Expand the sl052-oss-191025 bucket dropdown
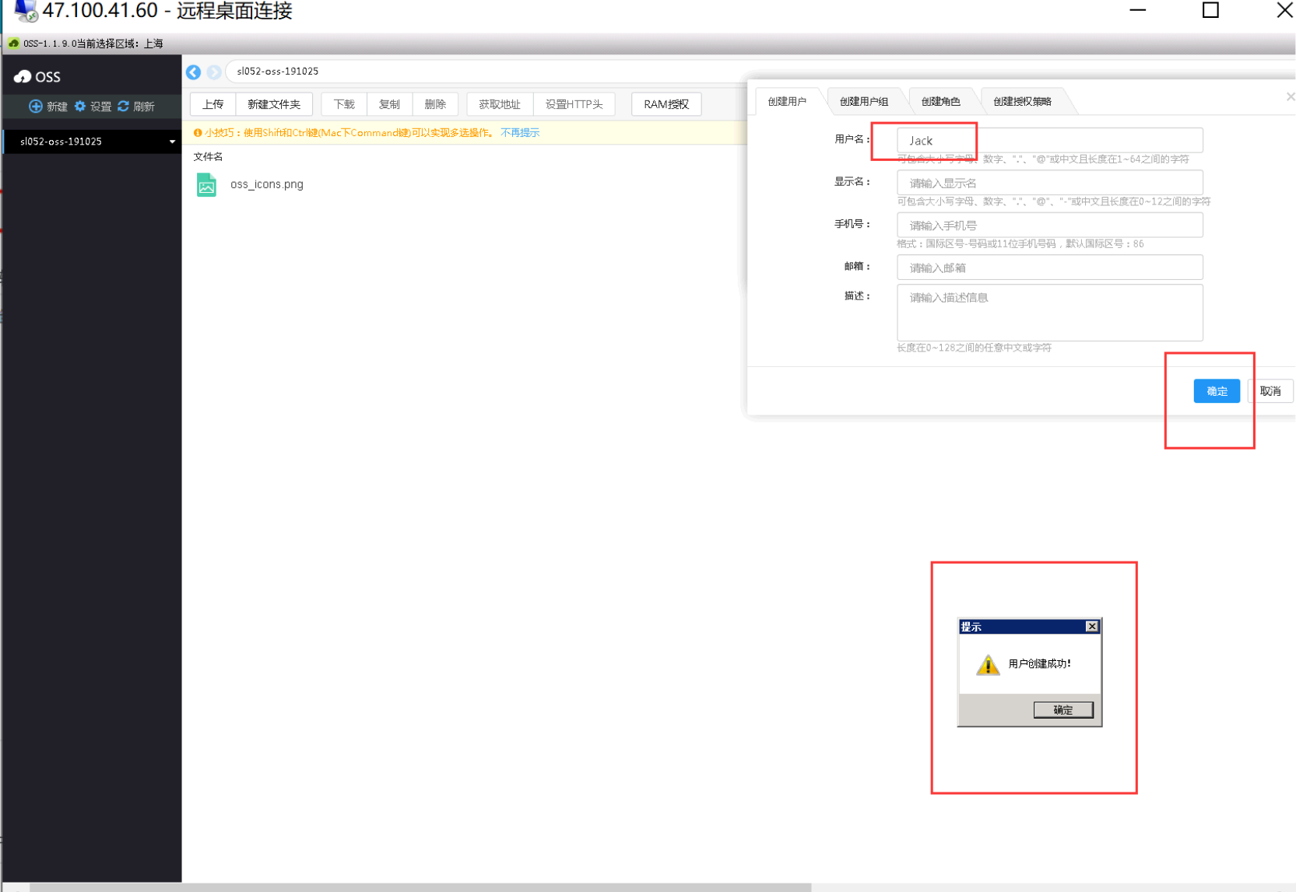The height and width of the screenshot is (892, 1296). tap(172, 142)
